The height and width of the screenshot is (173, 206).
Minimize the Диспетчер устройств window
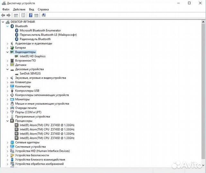coord(179,3)
